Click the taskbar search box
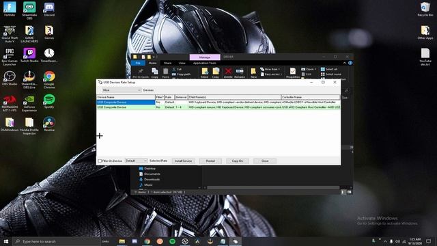Image resolution: width=437 pixels, height=246 pixels. click(57, 241)
